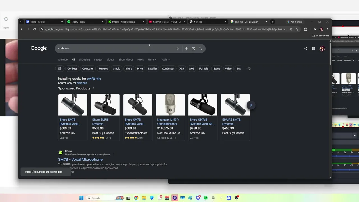View site information icon in address bar
This screenshot has height=202, width=359.
[42, 29]
